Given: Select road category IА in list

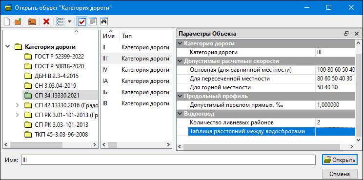Looking at the screenshot, I should coord(136,81).
